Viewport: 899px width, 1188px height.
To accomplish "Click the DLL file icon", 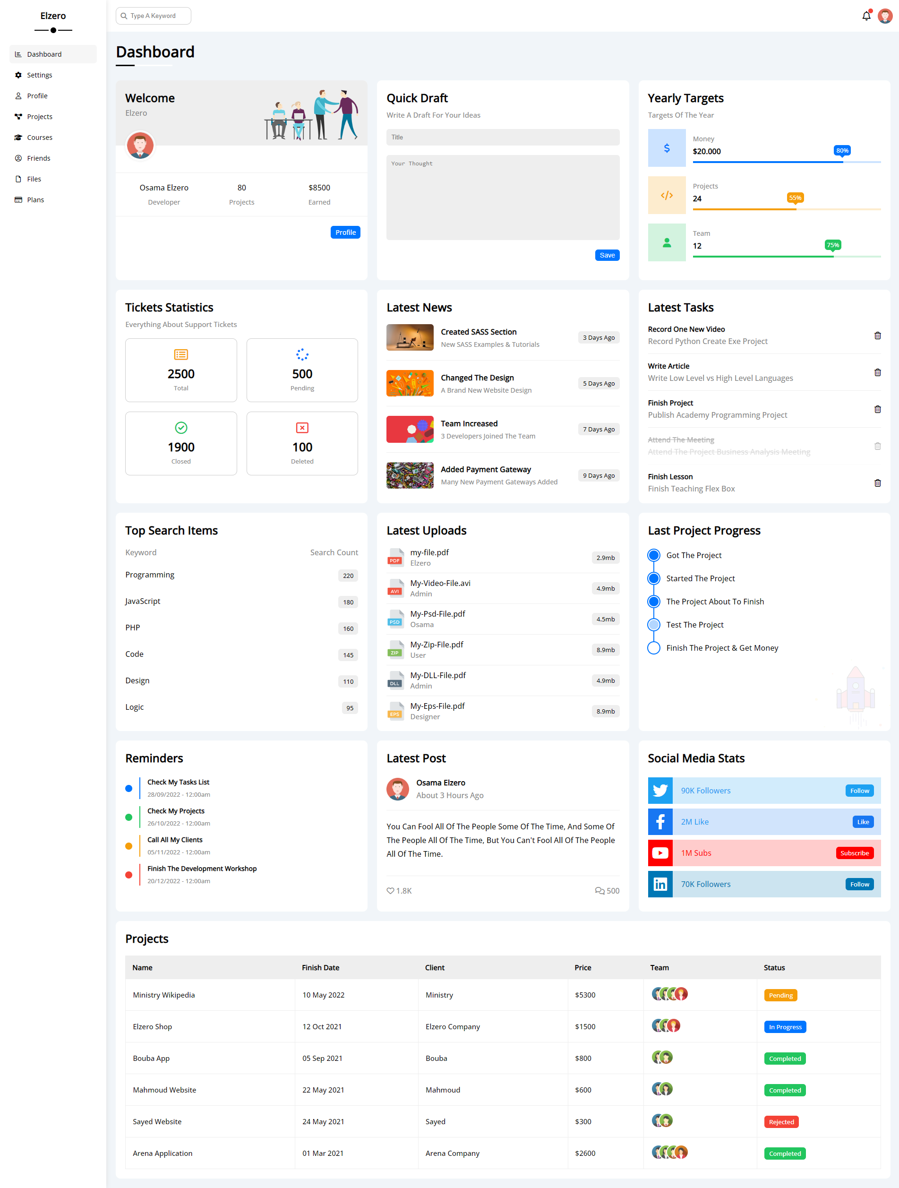I will [395, 680].
